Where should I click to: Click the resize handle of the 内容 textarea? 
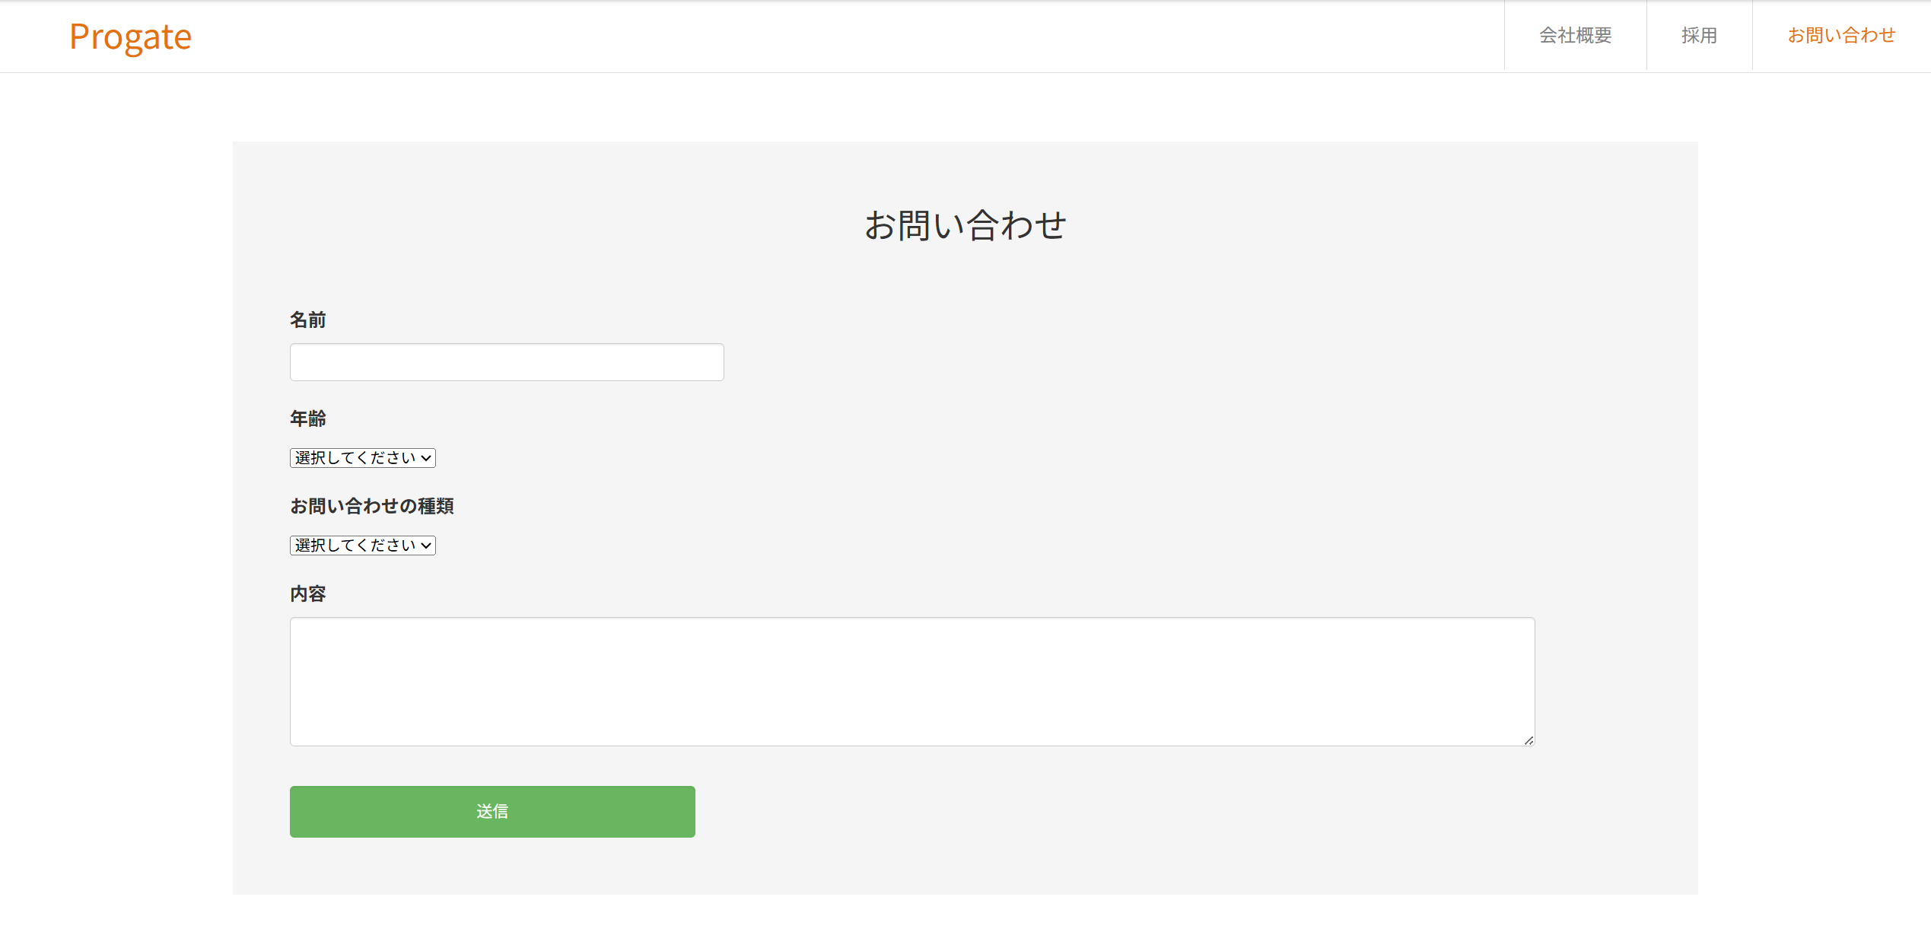(1529, 740)
